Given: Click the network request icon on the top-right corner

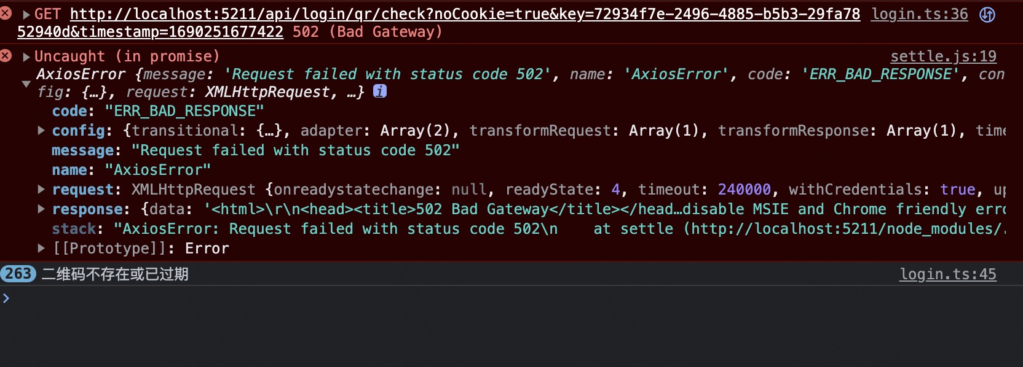Looking at the screenshot, I should point(989,14).
